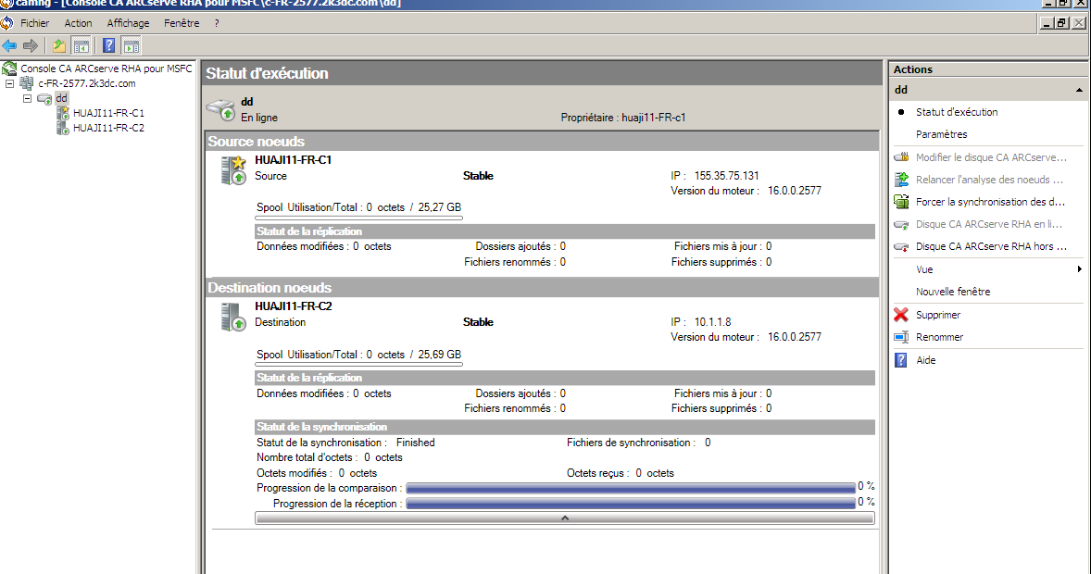Click the Disque CA ARCserve RHA hors ligne icon

901,247
